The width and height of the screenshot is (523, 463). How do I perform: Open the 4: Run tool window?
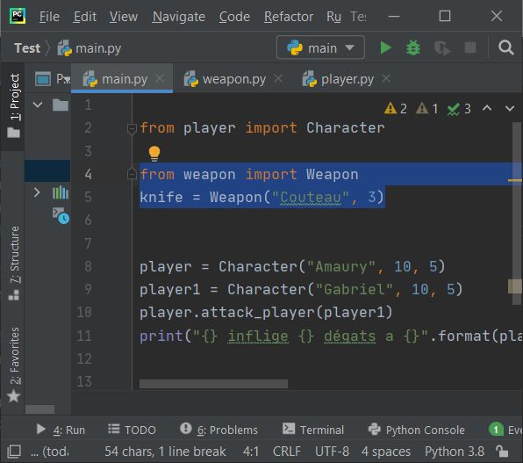pyautogui.click(x=60, y=430)
